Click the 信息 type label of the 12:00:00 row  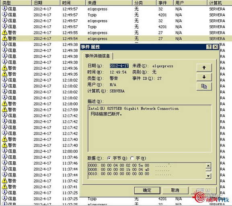12,151
